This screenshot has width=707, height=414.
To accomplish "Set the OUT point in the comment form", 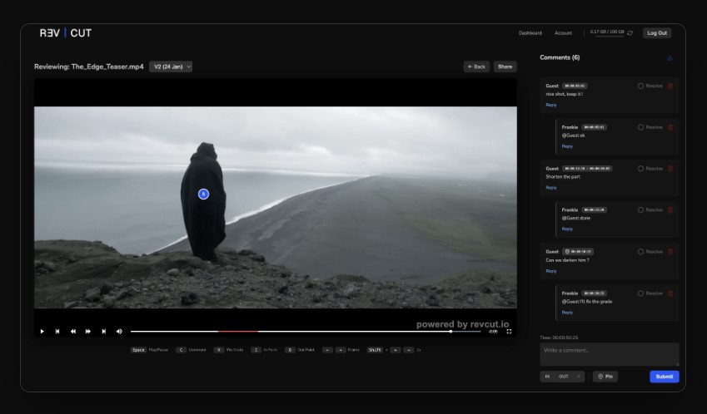I will tap(564, 377).
